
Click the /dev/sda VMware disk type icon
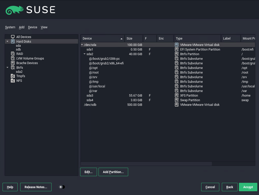tap(177, 45)
